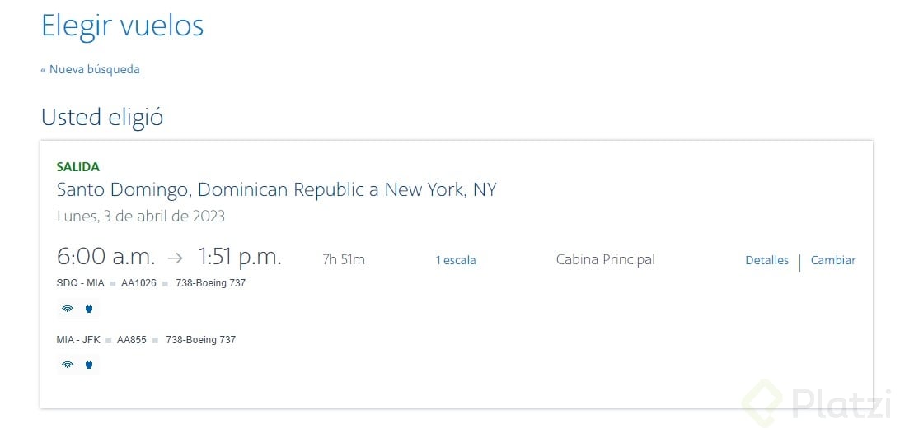Image resolution: width=900 pixels, height=433 pixels.
Task: Click the Wi-Fi icon for SDQ - MIA flight
Action: (x=68, y=310)
